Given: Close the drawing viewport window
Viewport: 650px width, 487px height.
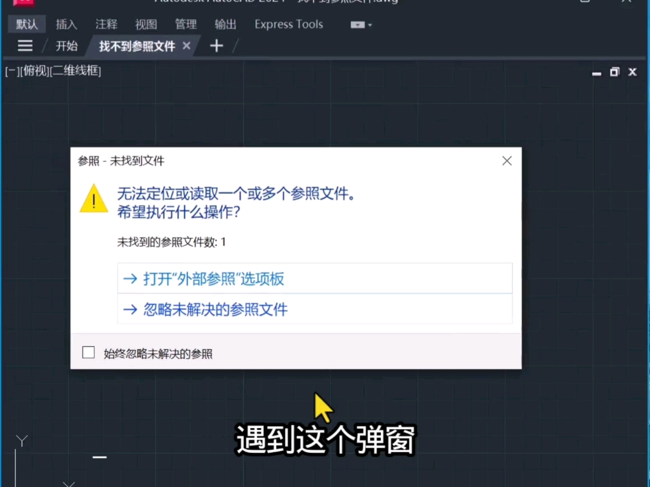Looking at the screenshot, I should coord(632,72).
